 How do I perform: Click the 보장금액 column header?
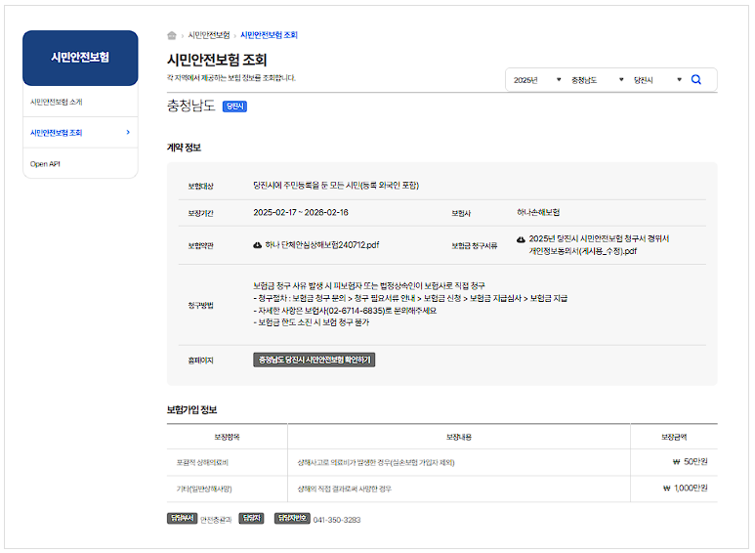(674, 437)
